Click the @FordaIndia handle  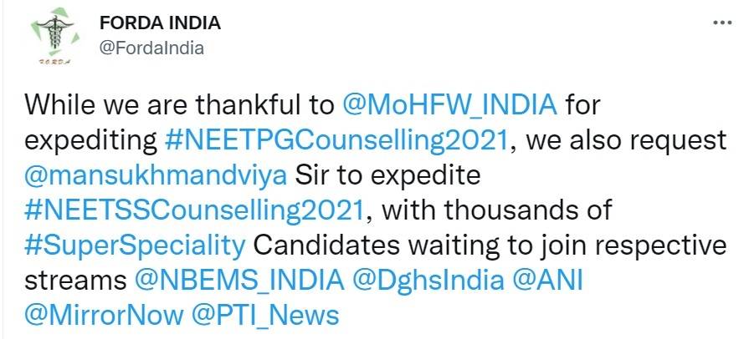coord(151,48)
